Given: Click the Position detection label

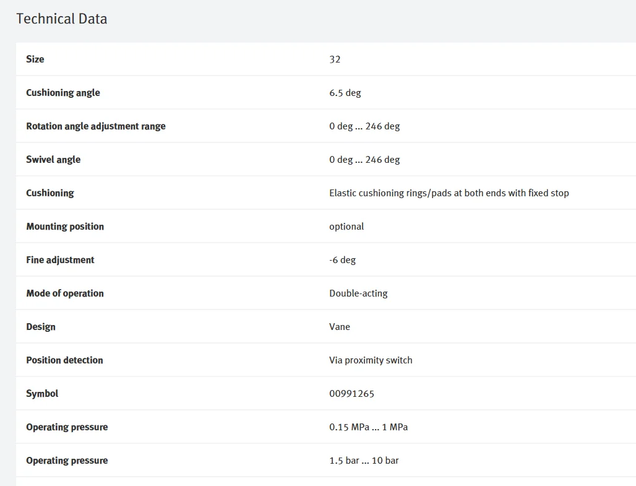Looking at the screenshot, I should click(x=64, y=360).
